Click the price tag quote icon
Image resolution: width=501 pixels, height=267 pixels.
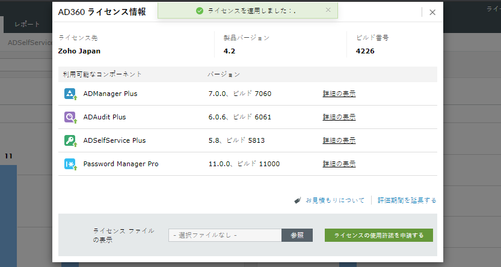[x=298, y=200]
